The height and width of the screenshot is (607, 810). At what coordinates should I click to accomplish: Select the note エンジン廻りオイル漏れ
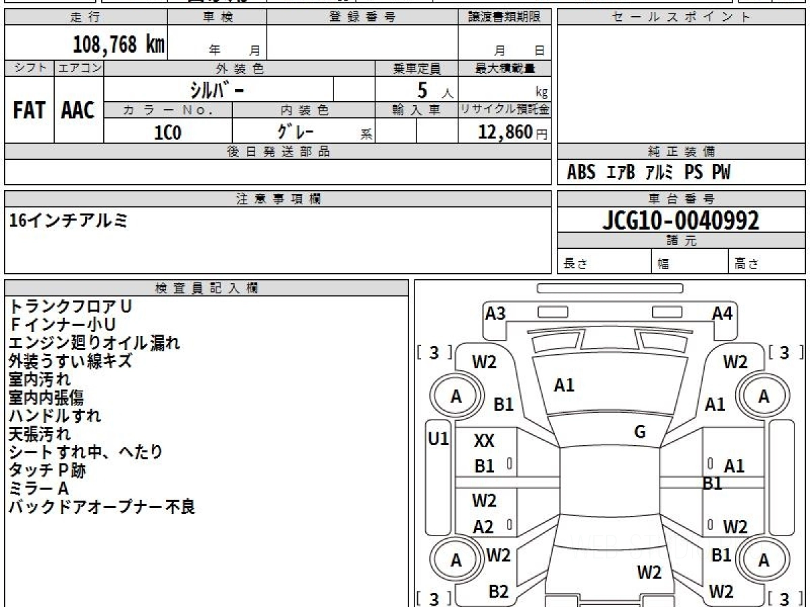pyautogui.click(x=94, y=343)
